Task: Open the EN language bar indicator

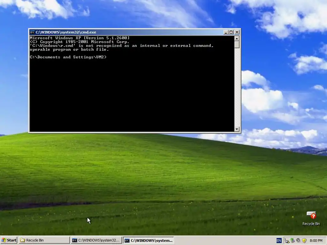Action: coord(278,241)
